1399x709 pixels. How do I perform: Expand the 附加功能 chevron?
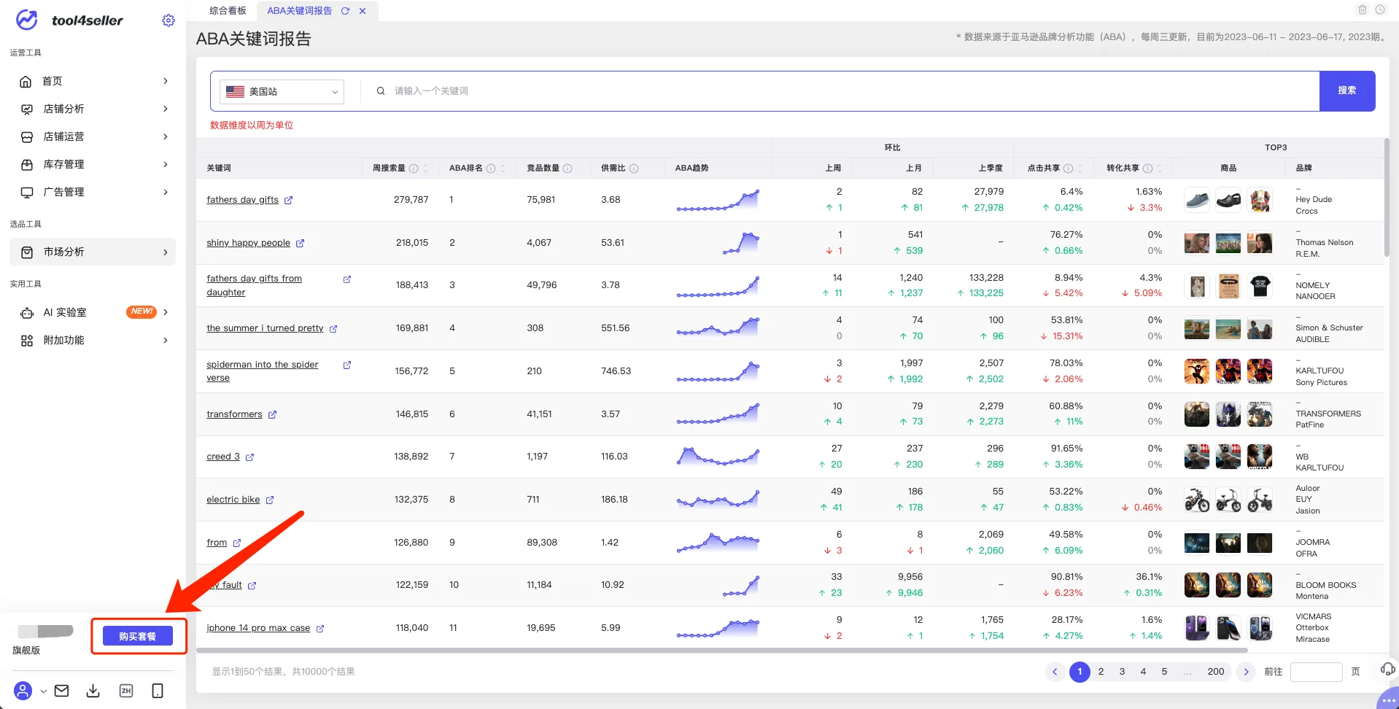166,340
